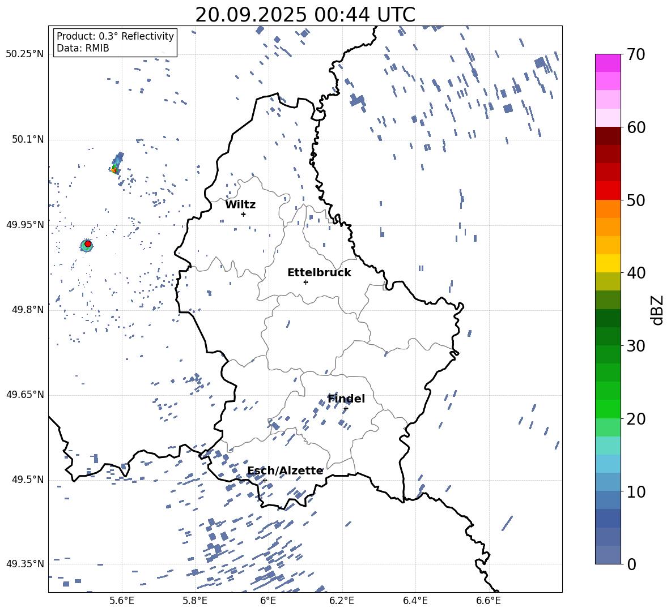Click the 5.8°E longitude label
671x612 pixels.
click(x=195, y=601)
